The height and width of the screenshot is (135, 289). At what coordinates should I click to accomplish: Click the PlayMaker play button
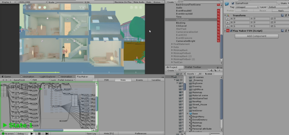point(32,133)
